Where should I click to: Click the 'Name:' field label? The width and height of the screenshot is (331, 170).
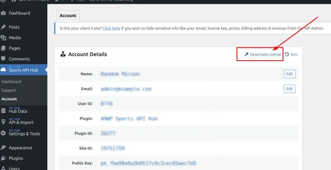pyautogui.click(x=87, y=74)
